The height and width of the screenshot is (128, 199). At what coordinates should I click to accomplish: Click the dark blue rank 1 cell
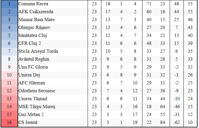tap(9, 4)
